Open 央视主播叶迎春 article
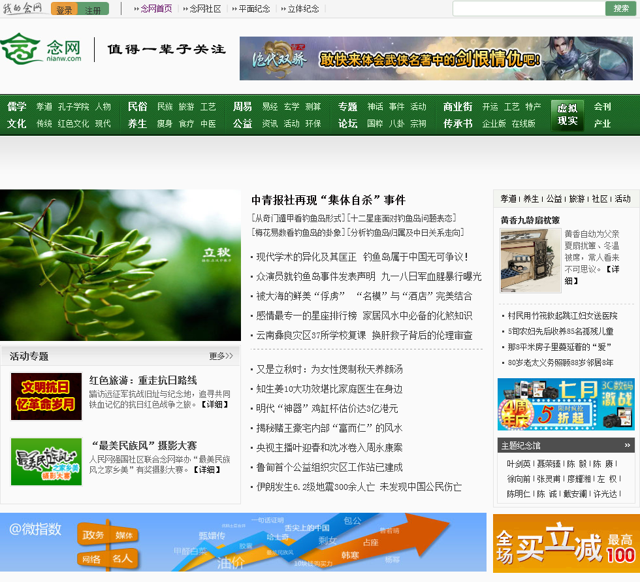Image resolution: width=640 pixels, height=582 pixels. (329, 447)
